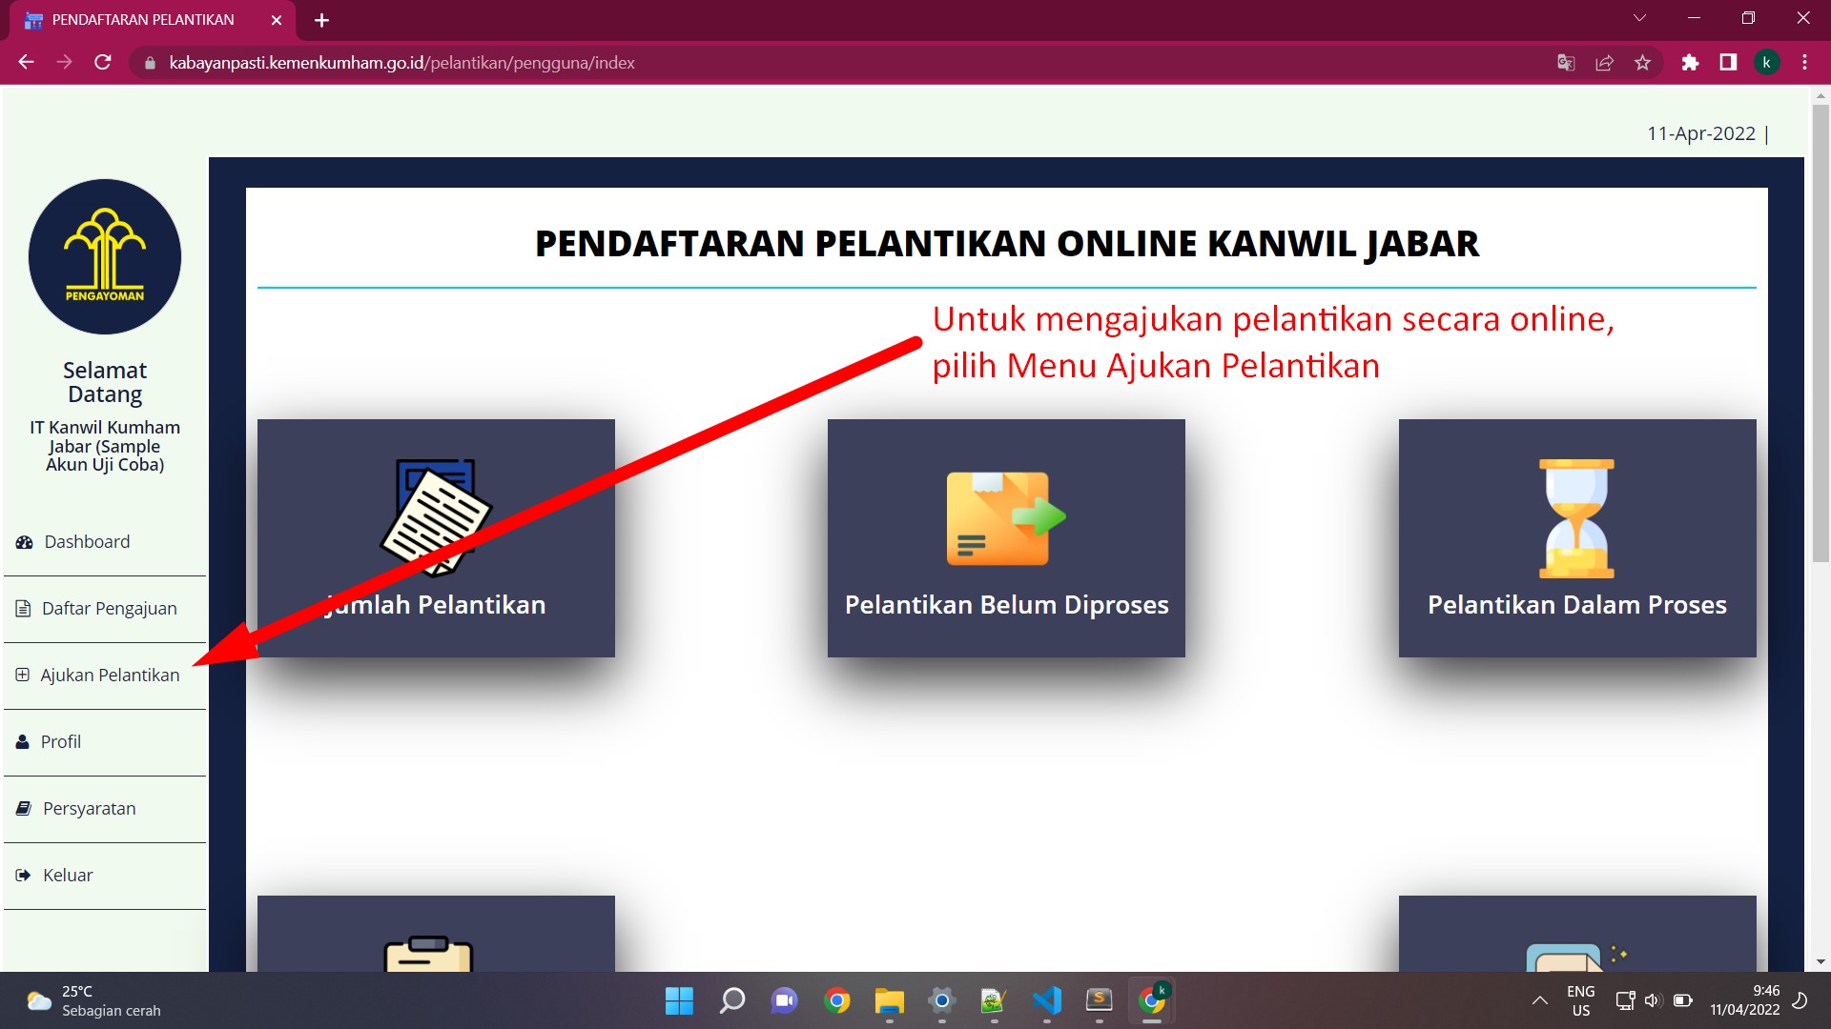The image size is (1831, 1029).
Task: Open Dashboard from the sidebar
Action: tap(86, 542)
